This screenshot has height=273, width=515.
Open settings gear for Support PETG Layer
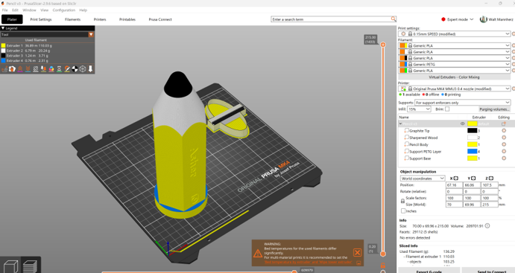pos(504,152)
